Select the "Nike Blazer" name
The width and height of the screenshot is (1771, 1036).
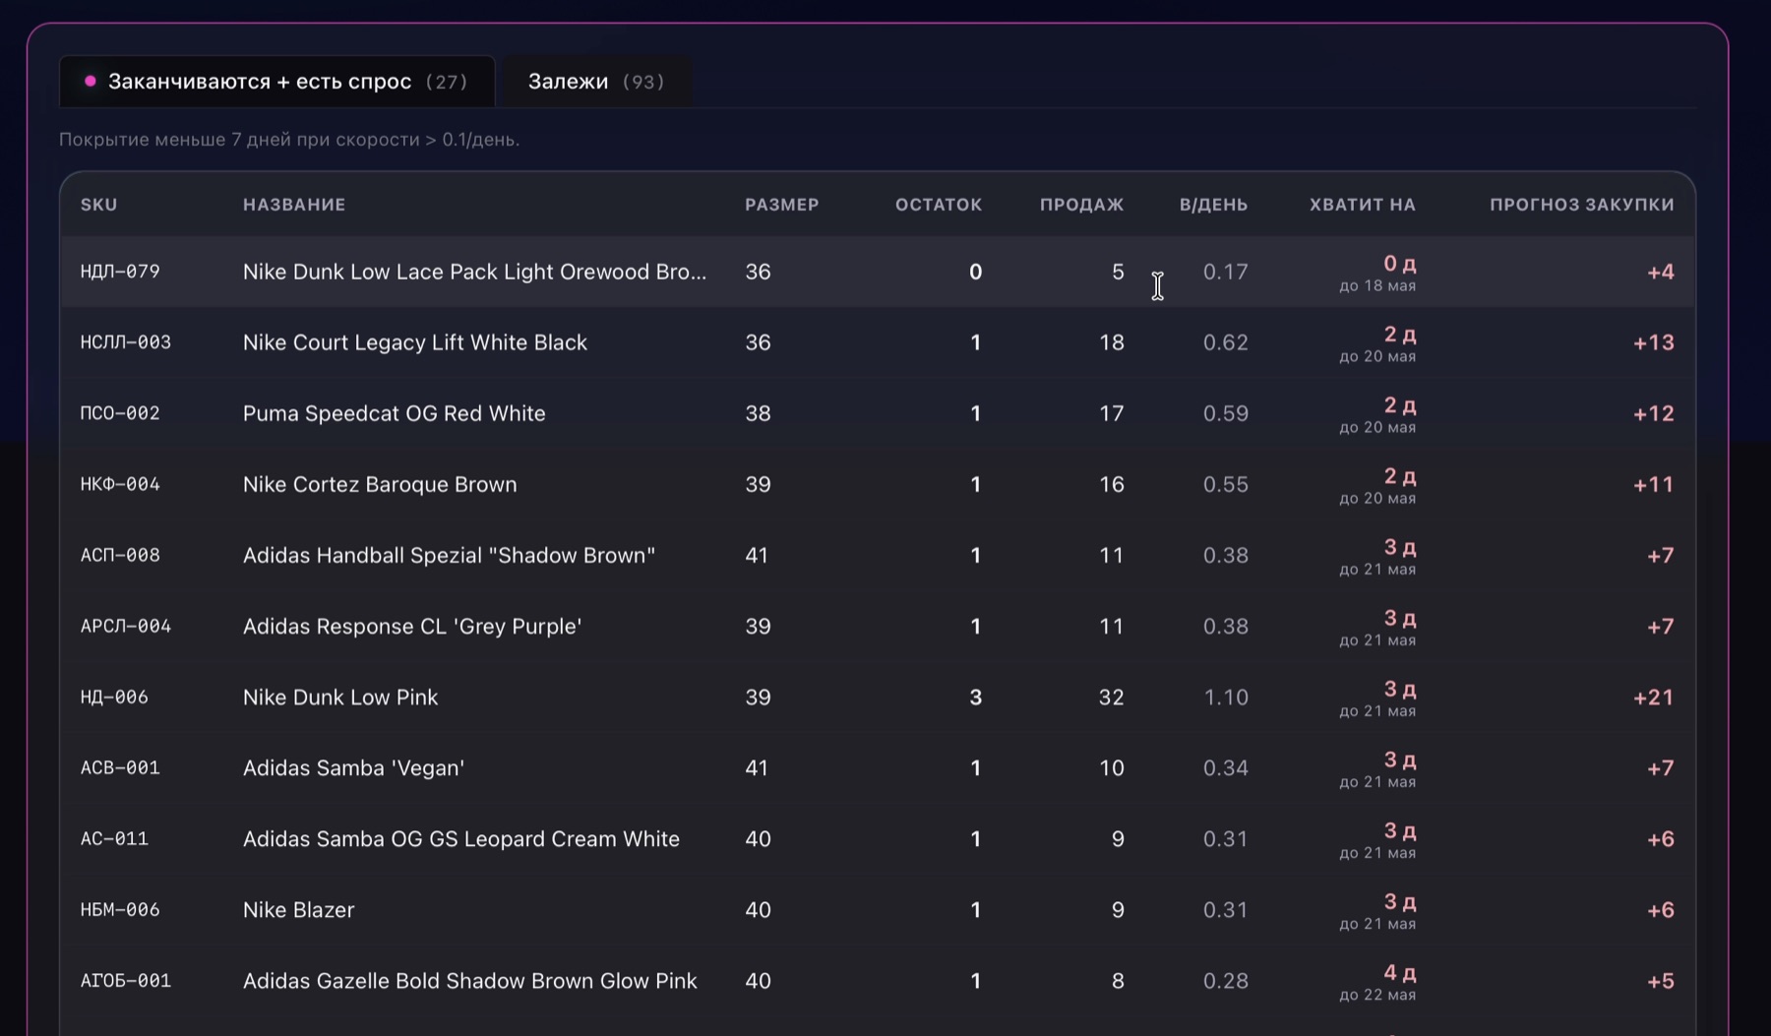299,909
